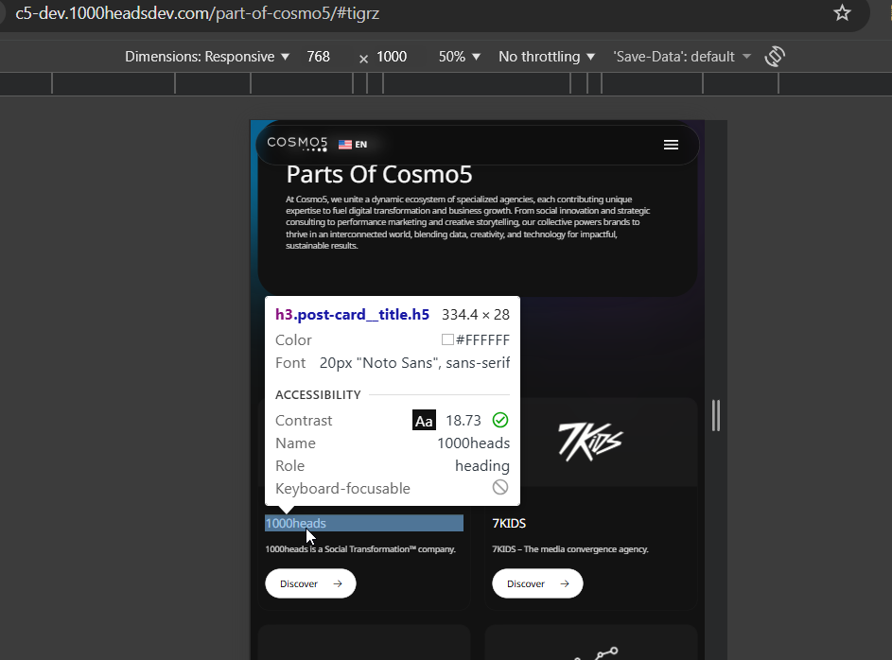
Task: Click the contrast Aa preview swatch
Action: pyautogui.click(x=424, y=420)
